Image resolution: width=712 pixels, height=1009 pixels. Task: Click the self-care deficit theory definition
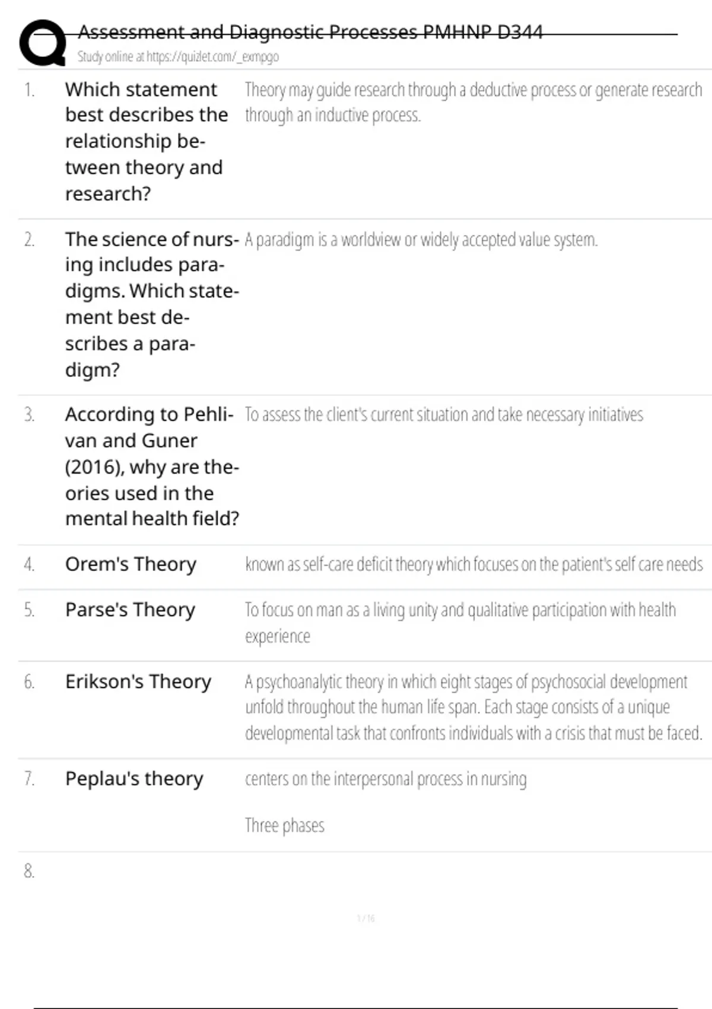pyautogui.click(x=473, y=564)
